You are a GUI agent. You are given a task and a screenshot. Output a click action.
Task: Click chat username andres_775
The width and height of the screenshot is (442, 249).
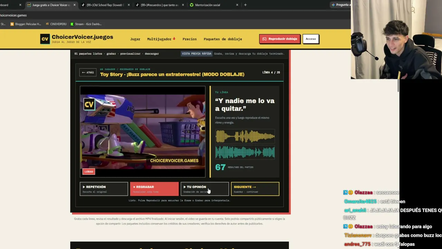[357, 244]
